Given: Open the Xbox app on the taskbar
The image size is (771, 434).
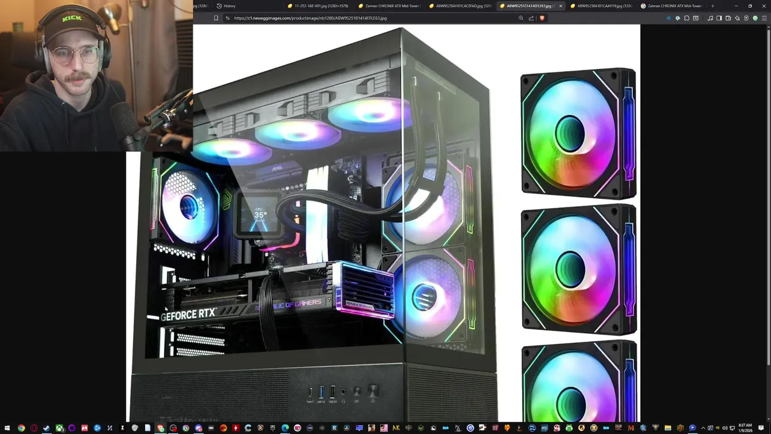Looking at the screenshot, I should coord(60,428).
